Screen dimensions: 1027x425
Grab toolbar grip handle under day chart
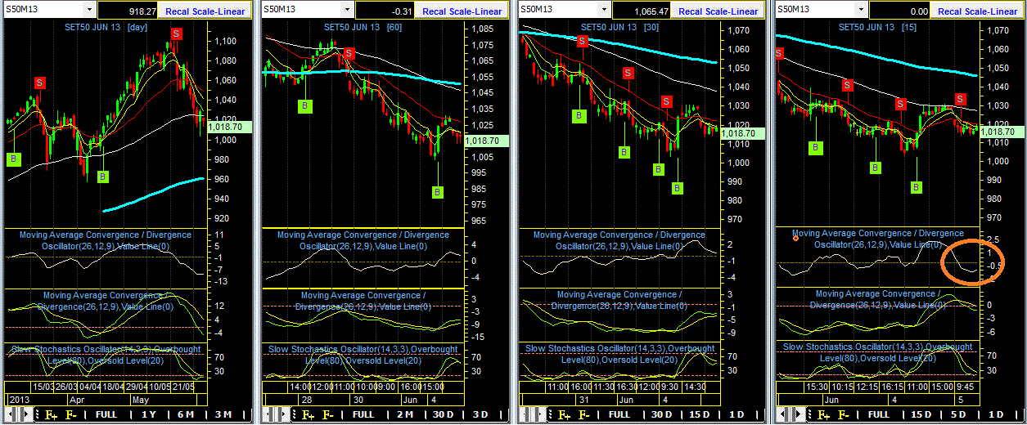tap(38, 414)
